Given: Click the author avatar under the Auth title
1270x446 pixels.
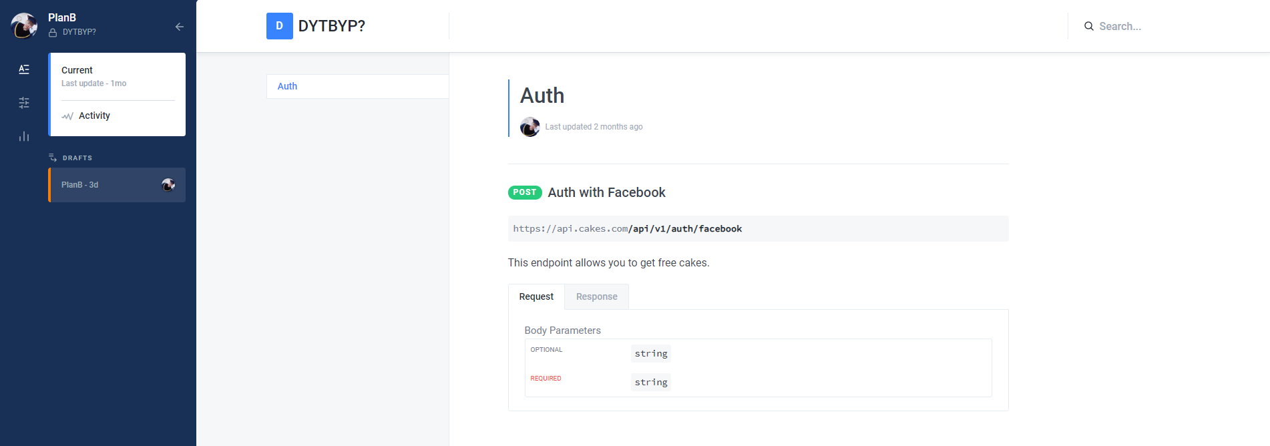Looking at the screenshot, I should tap(530, 127).
